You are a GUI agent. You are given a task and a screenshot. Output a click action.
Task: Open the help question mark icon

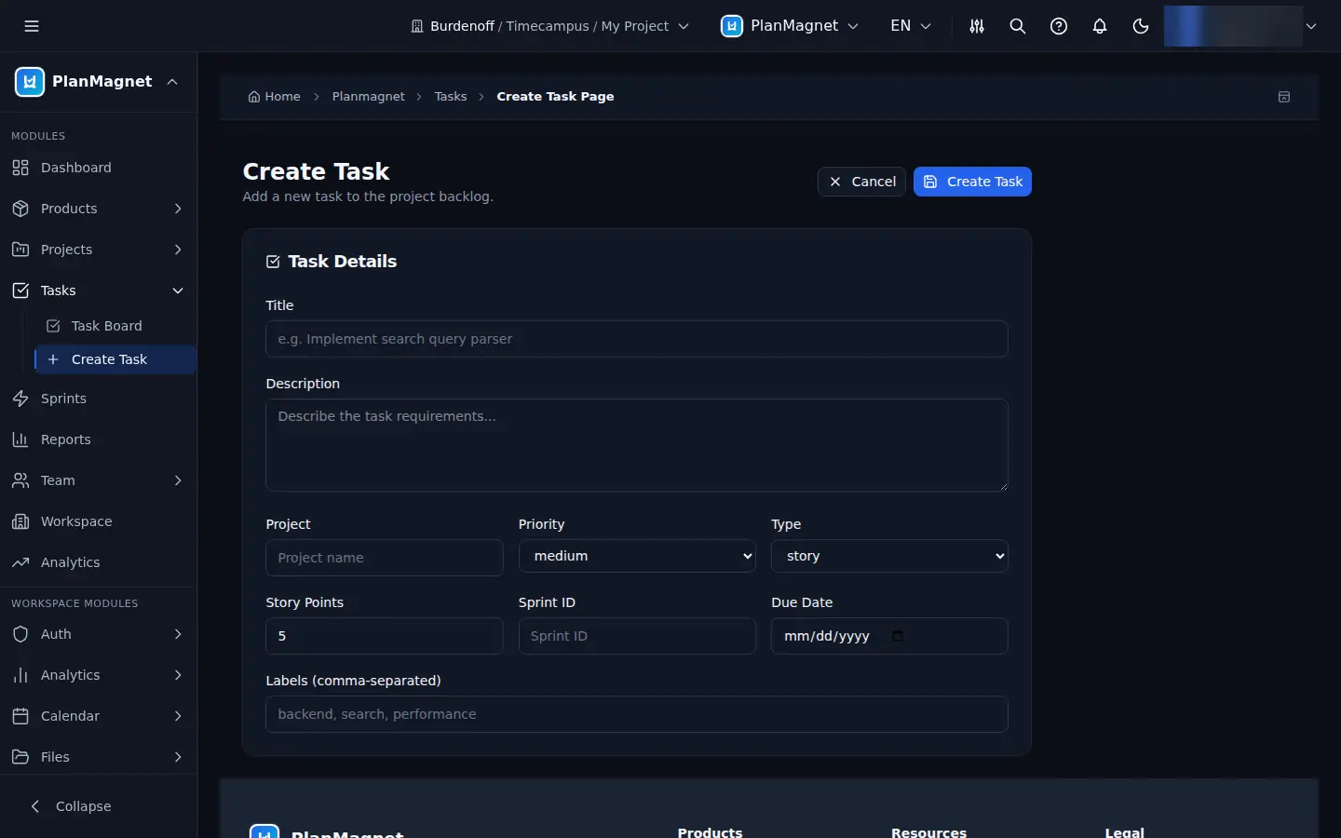coord(1059,26)
